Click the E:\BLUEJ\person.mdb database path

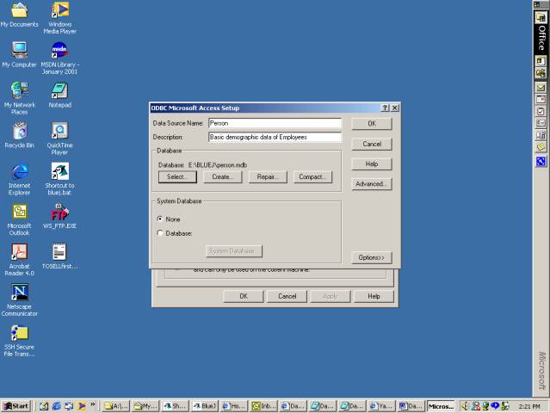coord(218,165)
